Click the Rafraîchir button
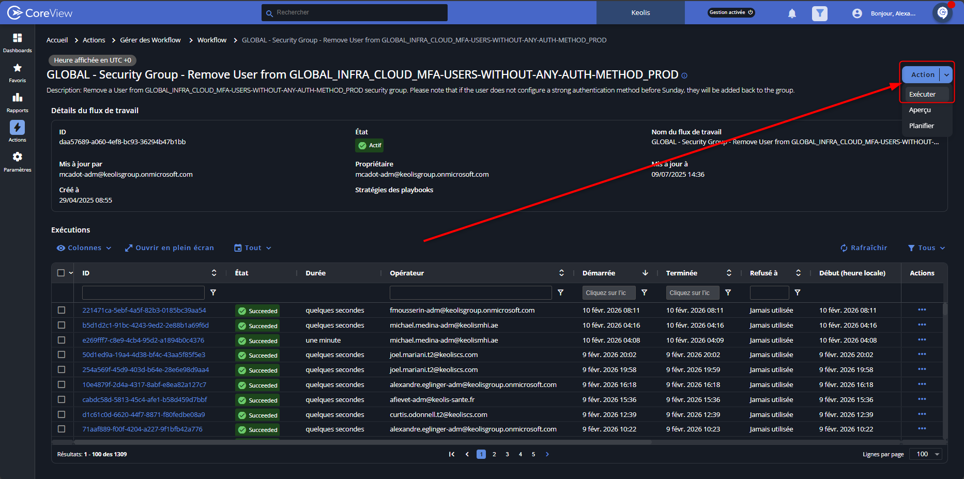Image resolution: width=964 pixels, height=479 pixels. (x=864, y=248)
